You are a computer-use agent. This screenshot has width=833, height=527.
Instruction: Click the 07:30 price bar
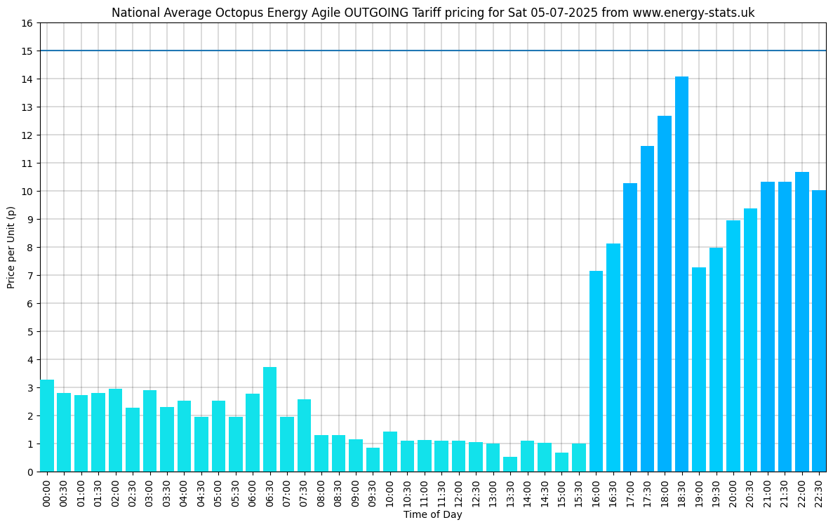click(x=304, y=436)
